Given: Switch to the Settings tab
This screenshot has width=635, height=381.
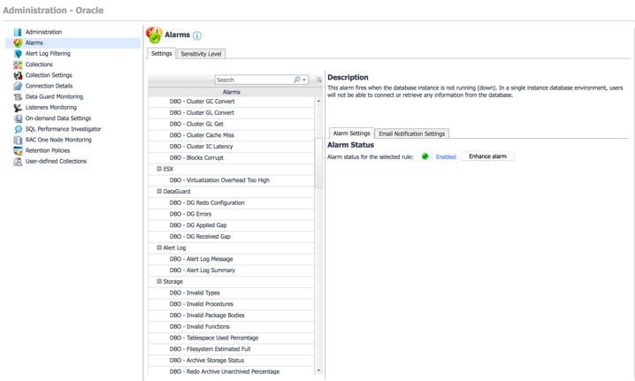Looking at the screenshot, I should pyautogui.click(x=162, y=53).
